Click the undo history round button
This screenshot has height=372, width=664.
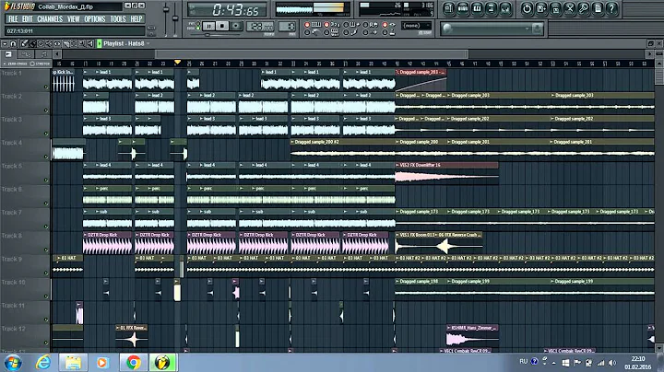coord(527,8)
